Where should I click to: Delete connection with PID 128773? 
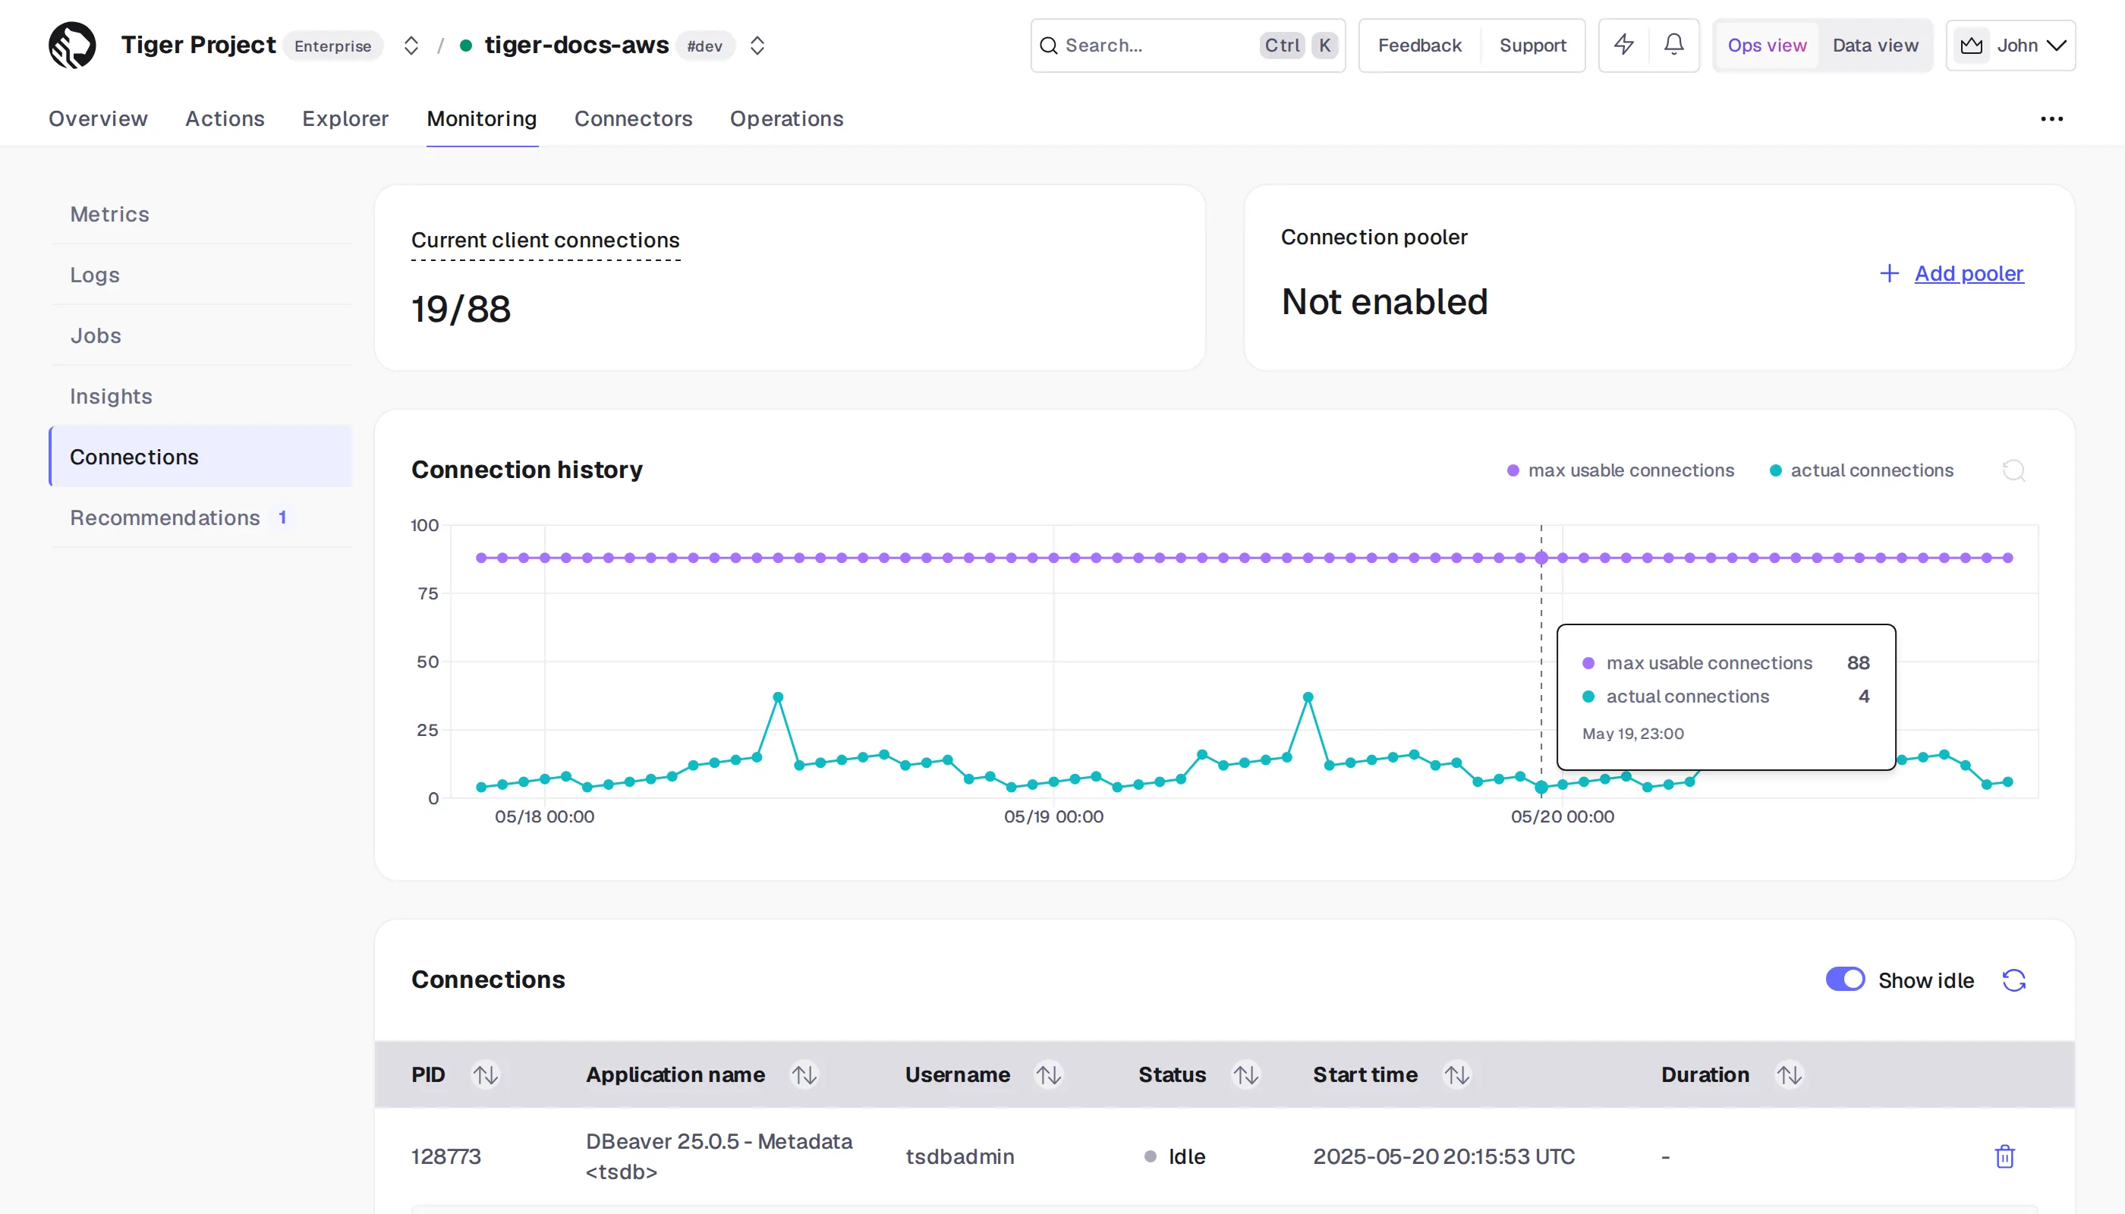(2005, 1156)
